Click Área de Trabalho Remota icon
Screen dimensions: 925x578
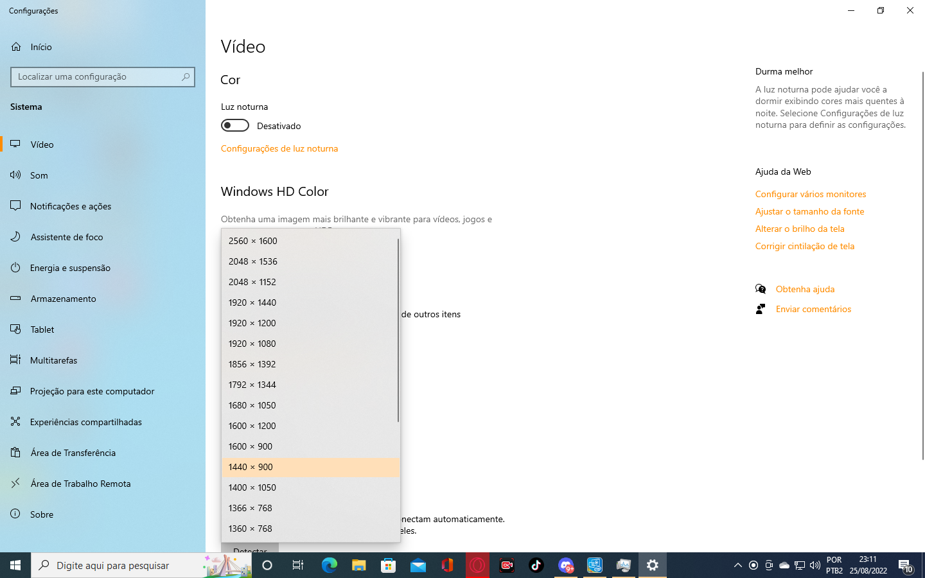coord(15,484)
